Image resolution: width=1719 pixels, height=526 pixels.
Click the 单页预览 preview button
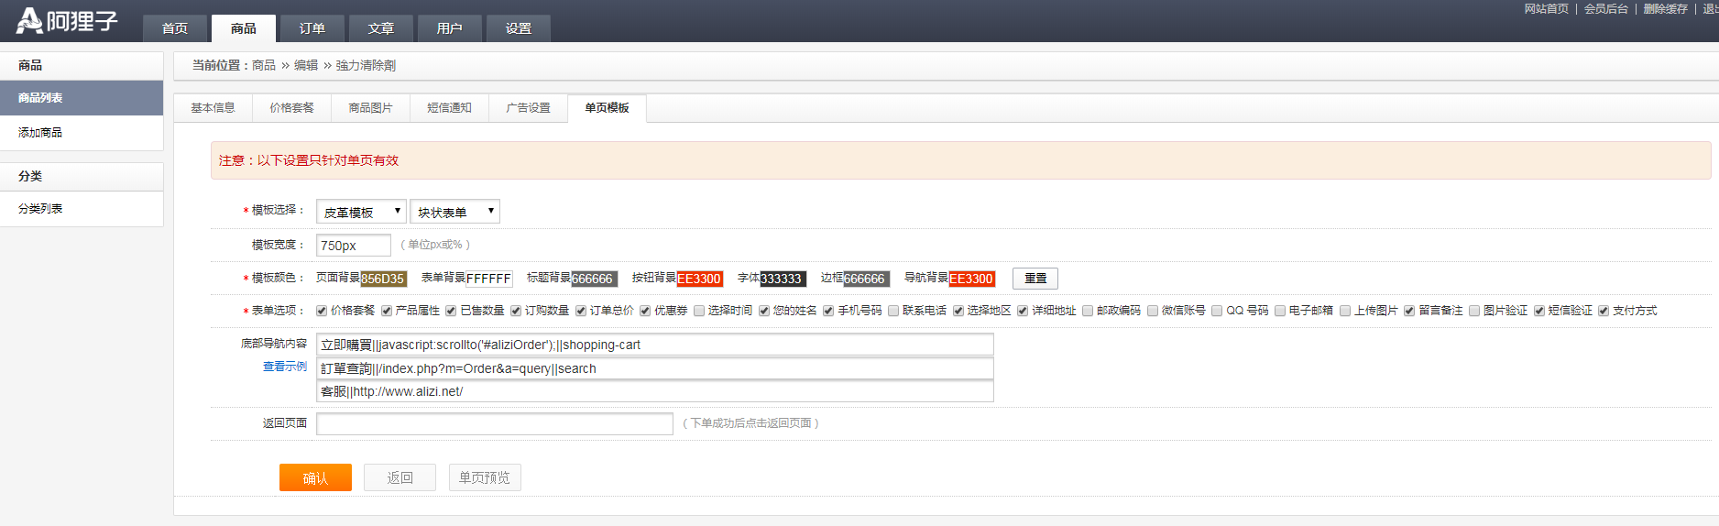484,477
